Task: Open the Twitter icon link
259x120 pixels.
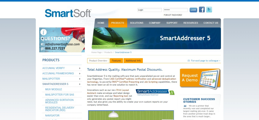Action: [x=209, y=10]
